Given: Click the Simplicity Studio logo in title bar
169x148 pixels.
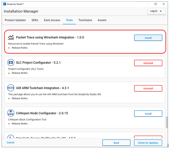Looking at the screenshot, I should (5, 4).
